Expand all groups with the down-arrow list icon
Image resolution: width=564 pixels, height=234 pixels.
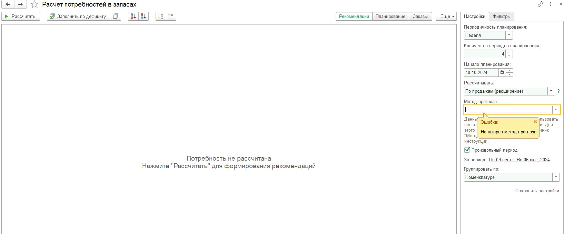coord(161,16)
